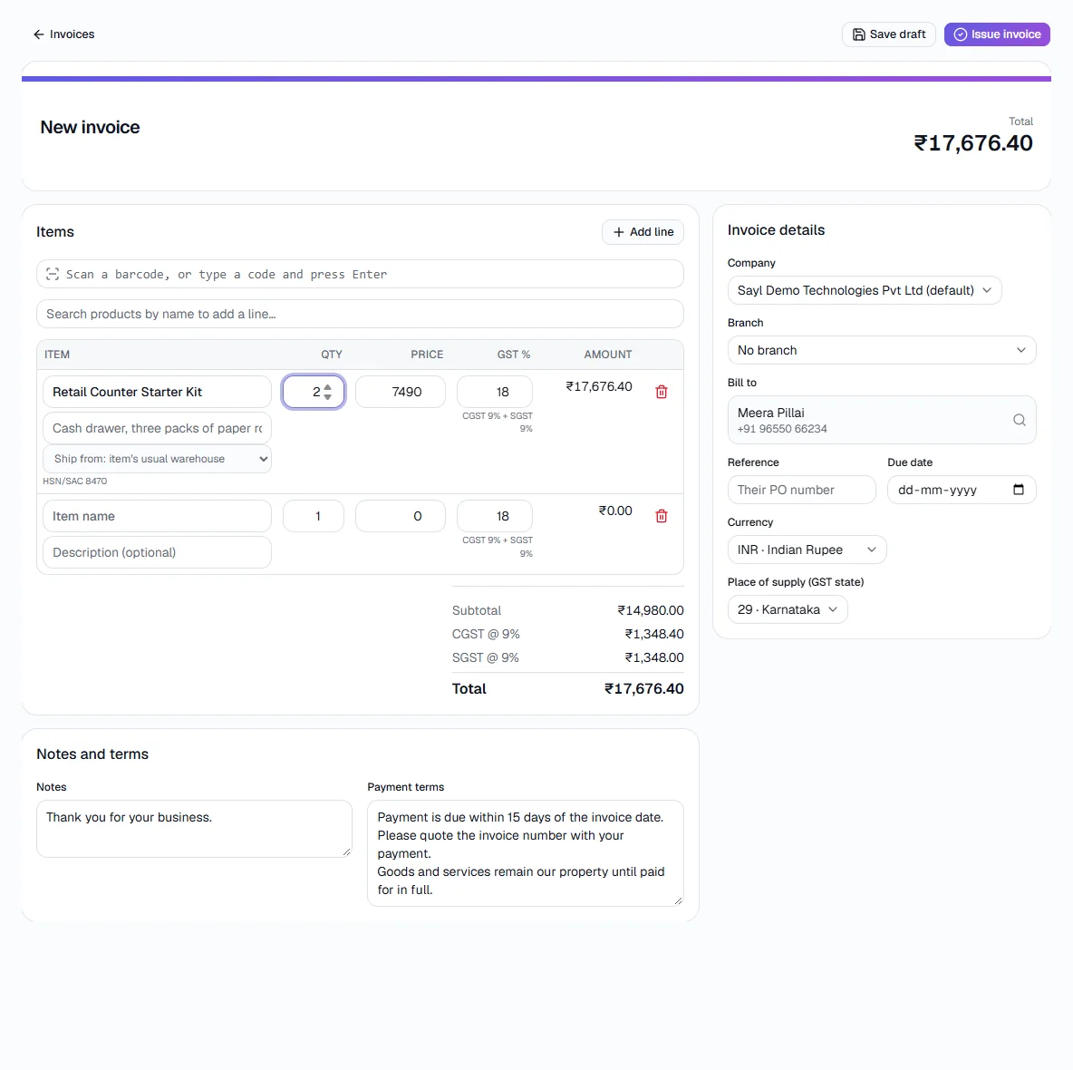Screen dimensions: 1073x1070
Task: Click the HSN/SAC 8470 label
Action: (x=74, y=481)
